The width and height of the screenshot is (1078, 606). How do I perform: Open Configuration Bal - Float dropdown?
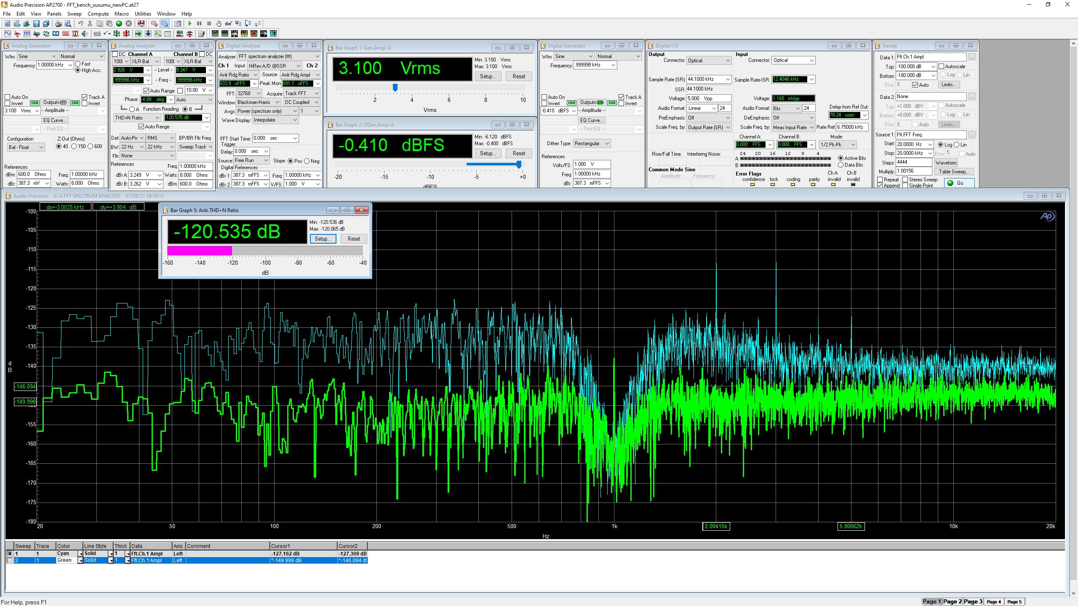point(26,147)
